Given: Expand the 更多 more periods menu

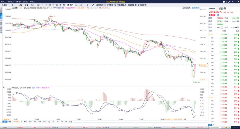Looking at the screenshot, I should tap(70, 5).
